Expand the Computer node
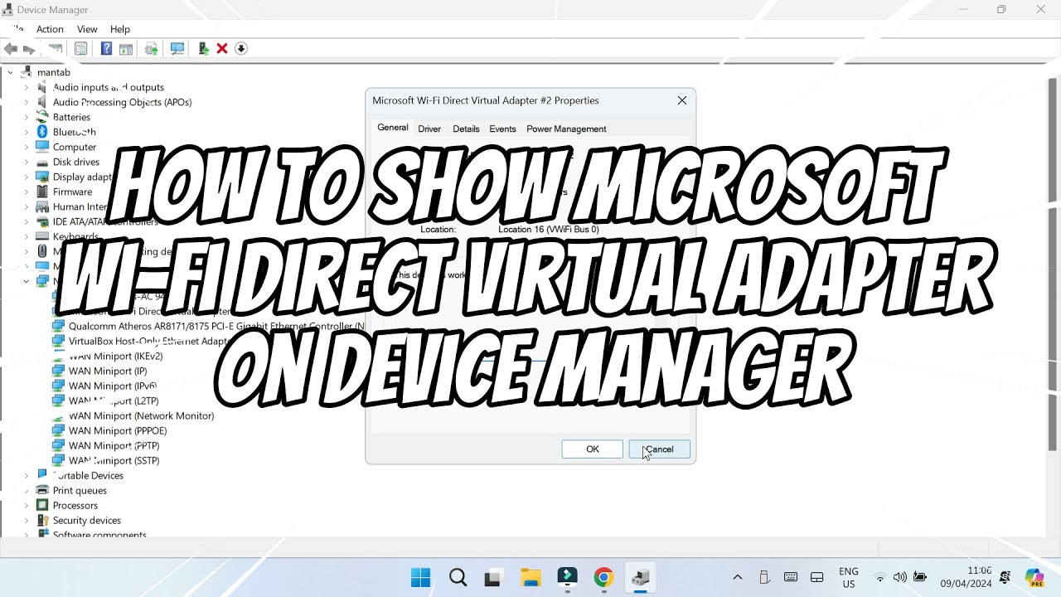Screen dimensions: 1061x597 coord(27,147)
